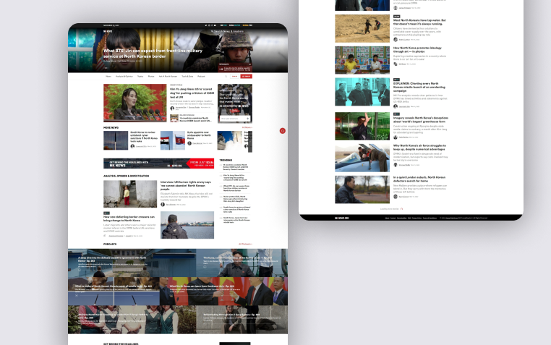The width and height of the screenshot is (551, 345).
Task: Open the Podcasts menu item
Action: tap(201, 76)
